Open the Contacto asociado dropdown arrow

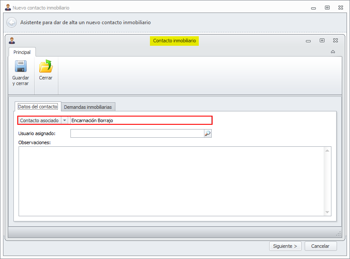point(64,120)
